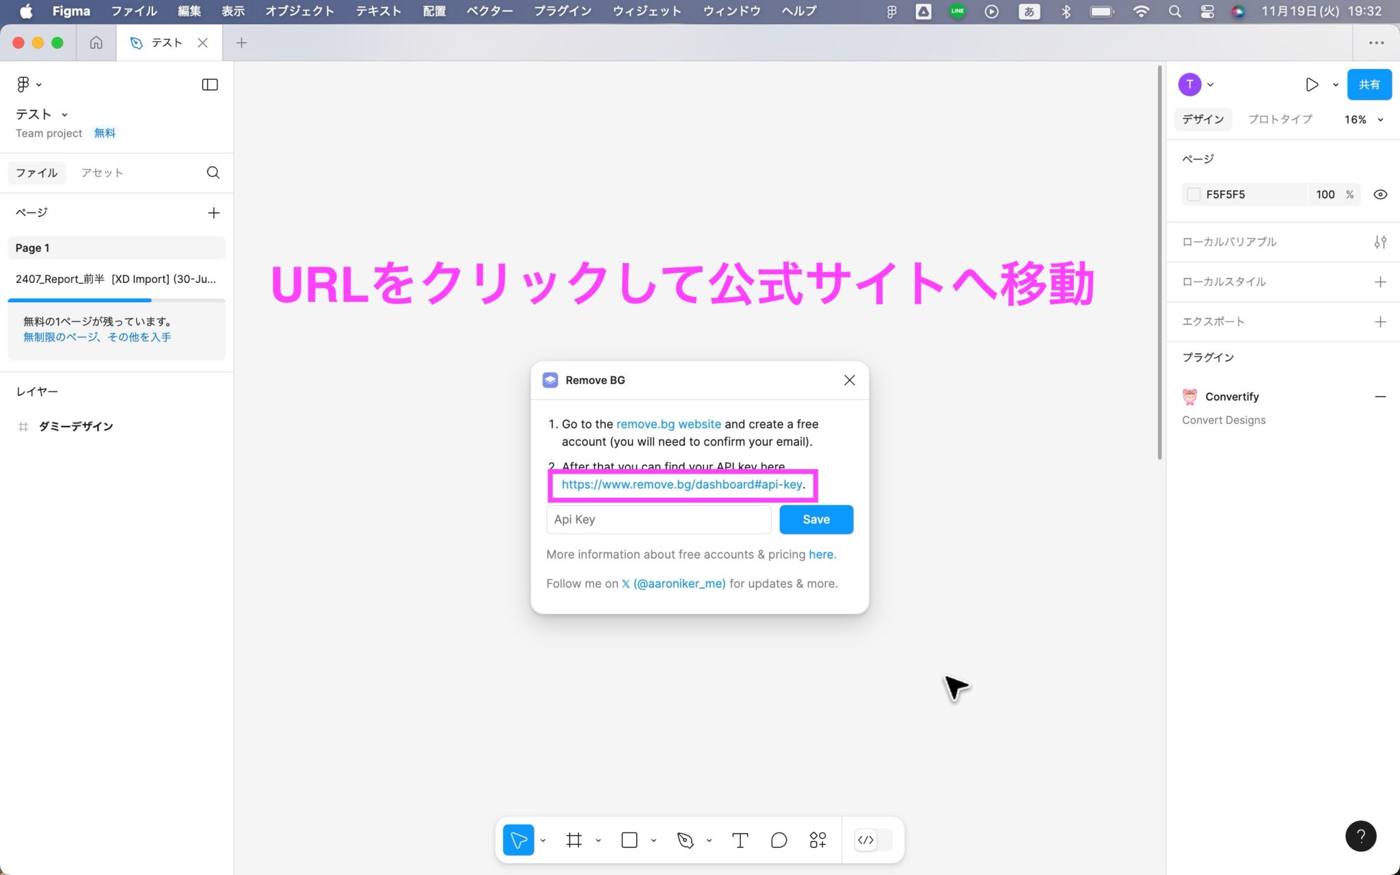
Task: Select the Move tool in bottom toolbar
Action: click(x=517, y=839)
